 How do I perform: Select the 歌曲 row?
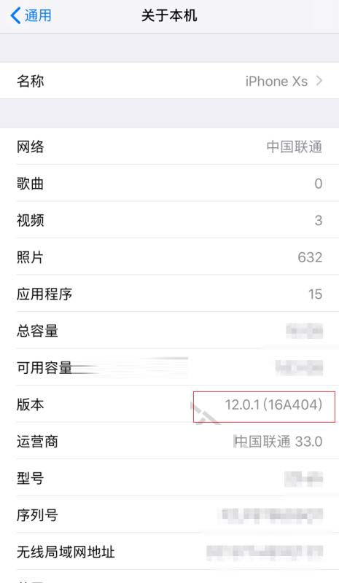click(x=169, y=183)
